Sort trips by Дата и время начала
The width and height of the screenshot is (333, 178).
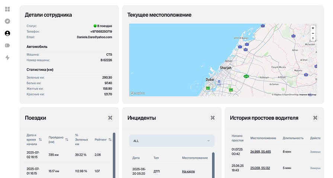[x=40, y=139]
